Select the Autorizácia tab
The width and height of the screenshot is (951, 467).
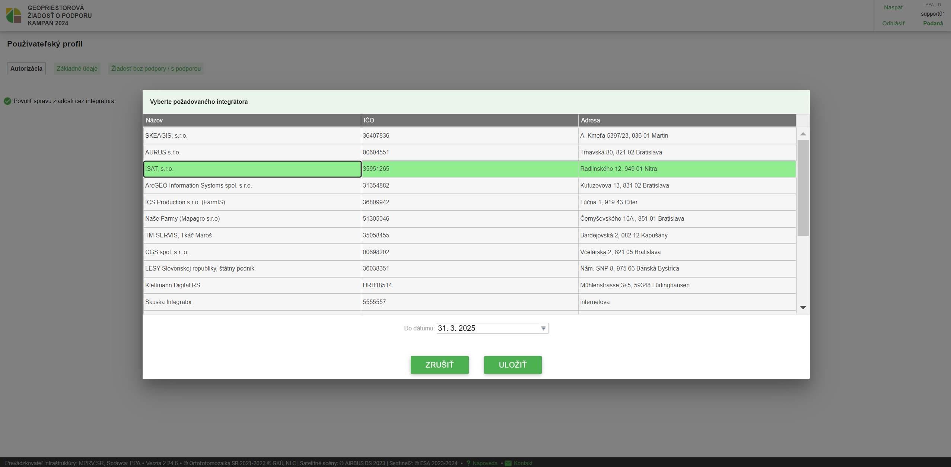coord(26,68)
